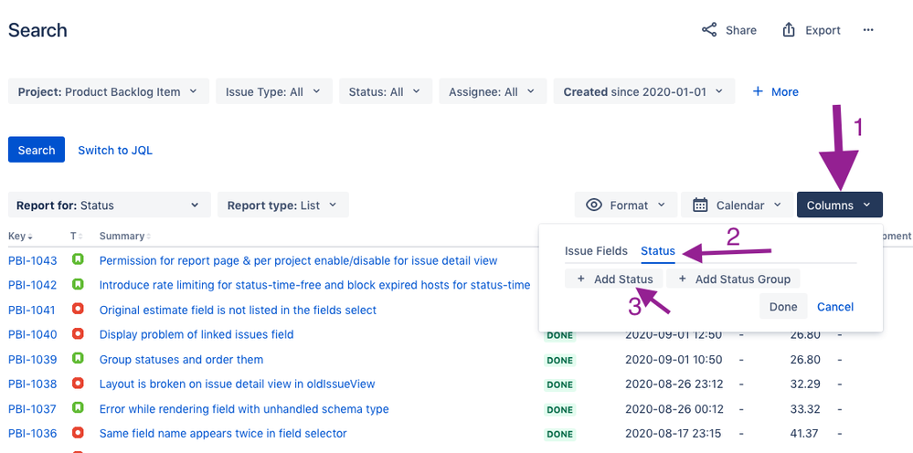Open summary 'Same field name appears twice'
The width and height of the screenshot is (913, 453).
223,433
